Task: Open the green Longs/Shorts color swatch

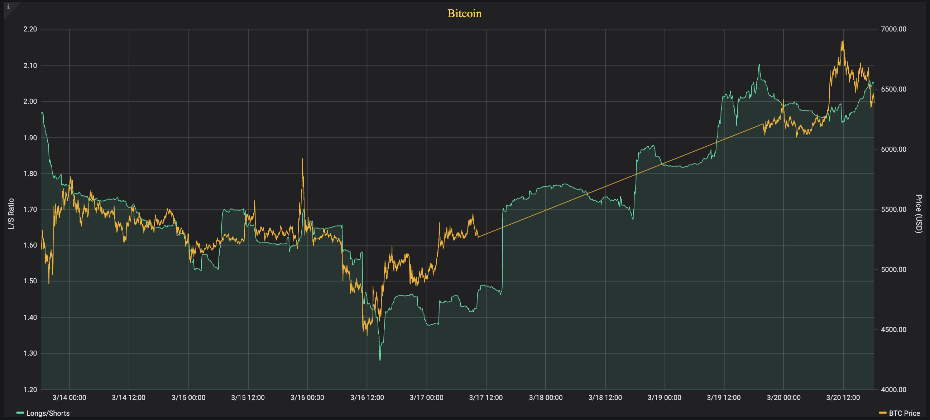Action: point(20,413)
